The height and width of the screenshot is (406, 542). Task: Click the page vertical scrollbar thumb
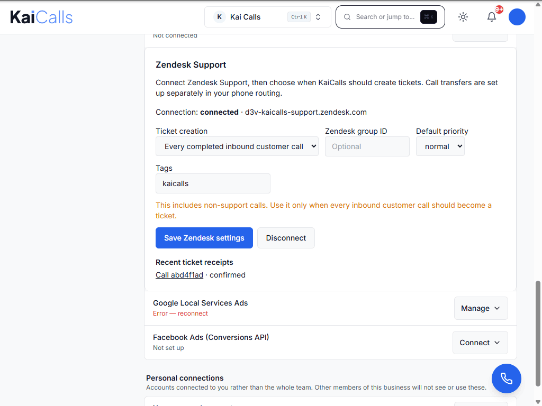tap(538, 333)
